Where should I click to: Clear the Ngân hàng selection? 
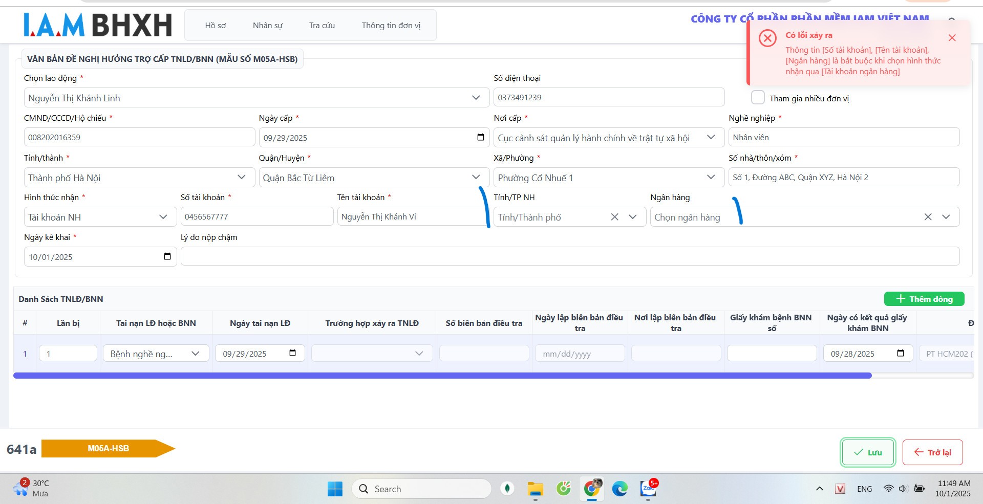928,217
